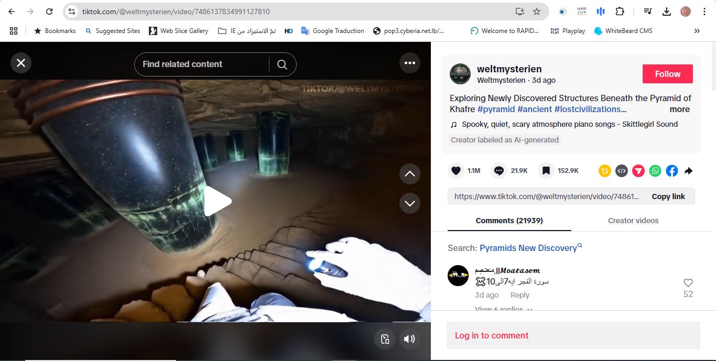716x361 pixels.
Task: Open the three-dot more options menu
Action: 409,63
